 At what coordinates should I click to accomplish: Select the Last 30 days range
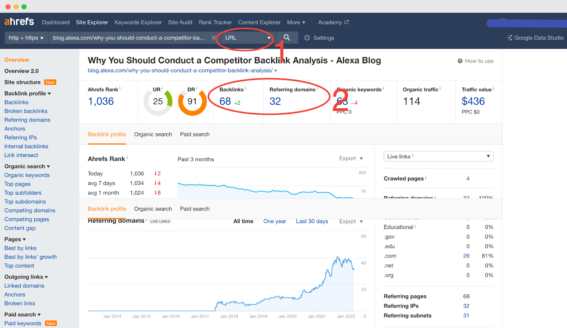312,221
